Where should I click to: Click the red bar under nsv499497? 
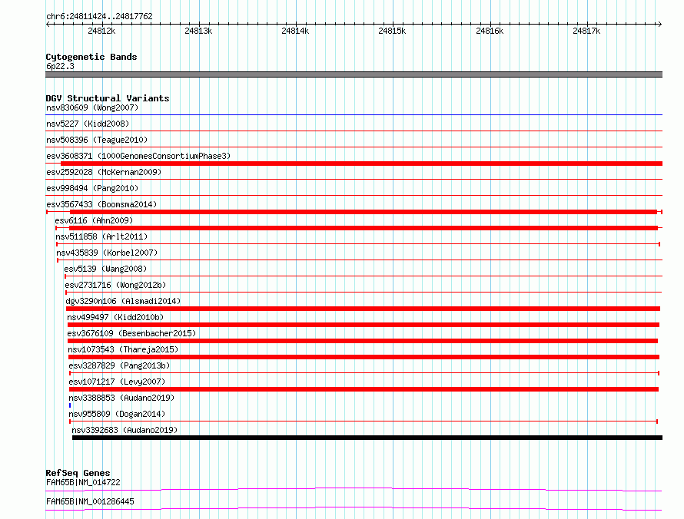click(x=364, y=325)
